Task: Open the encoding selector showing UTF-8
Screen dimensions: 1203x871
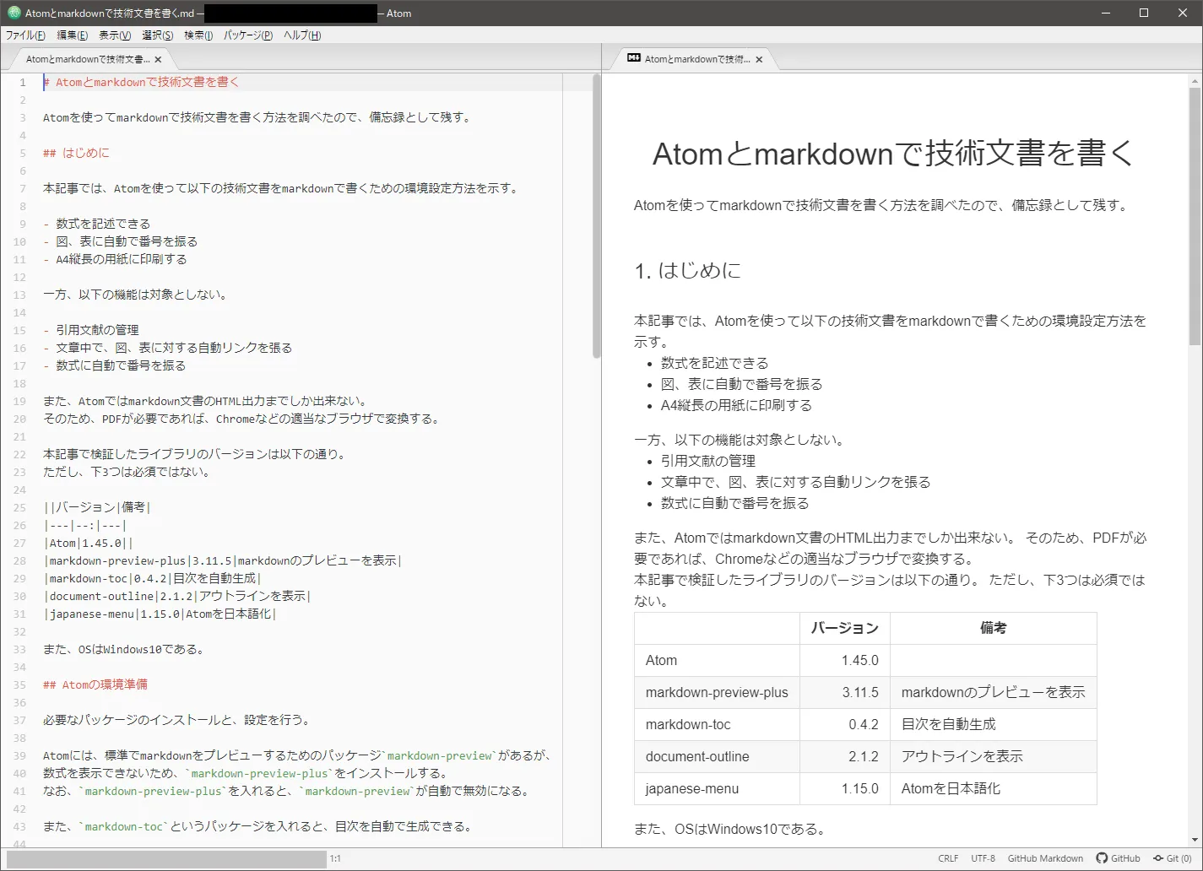Action: pyautogui.click(x=983, y=857)
